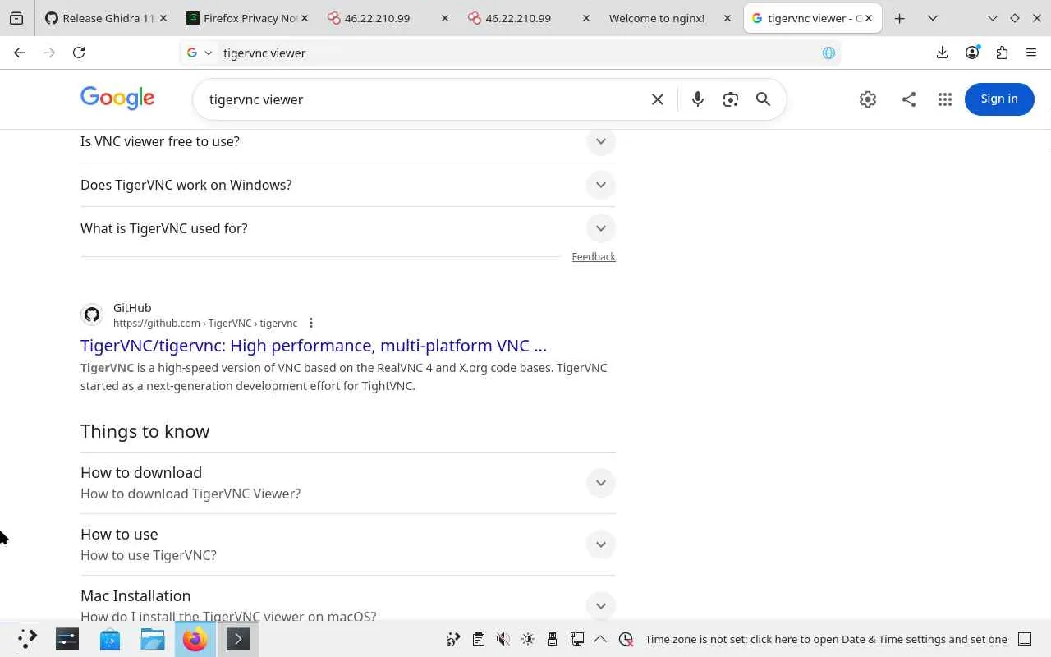Expand the "How to download" section
The width and height of the screenshot is (1051, 657).
pos(600,483)
